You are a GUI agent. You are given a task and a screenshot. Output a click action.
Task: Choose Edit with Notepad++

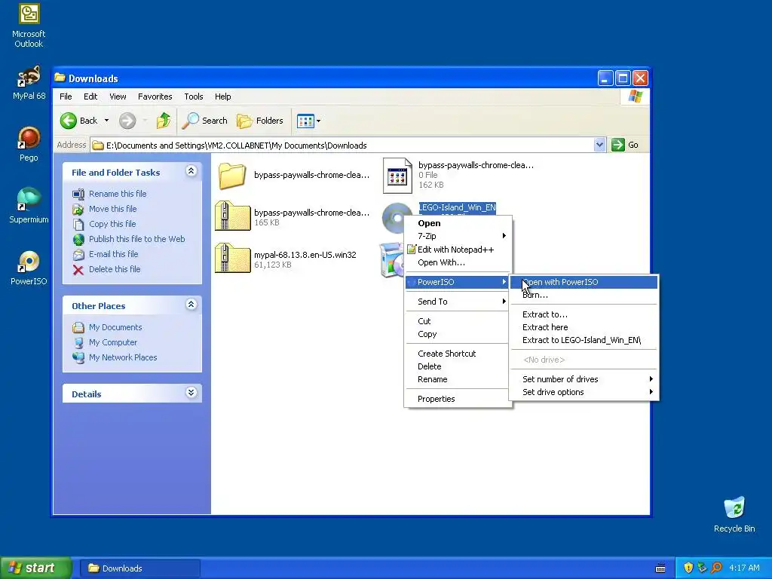click(x=458, y=250)
